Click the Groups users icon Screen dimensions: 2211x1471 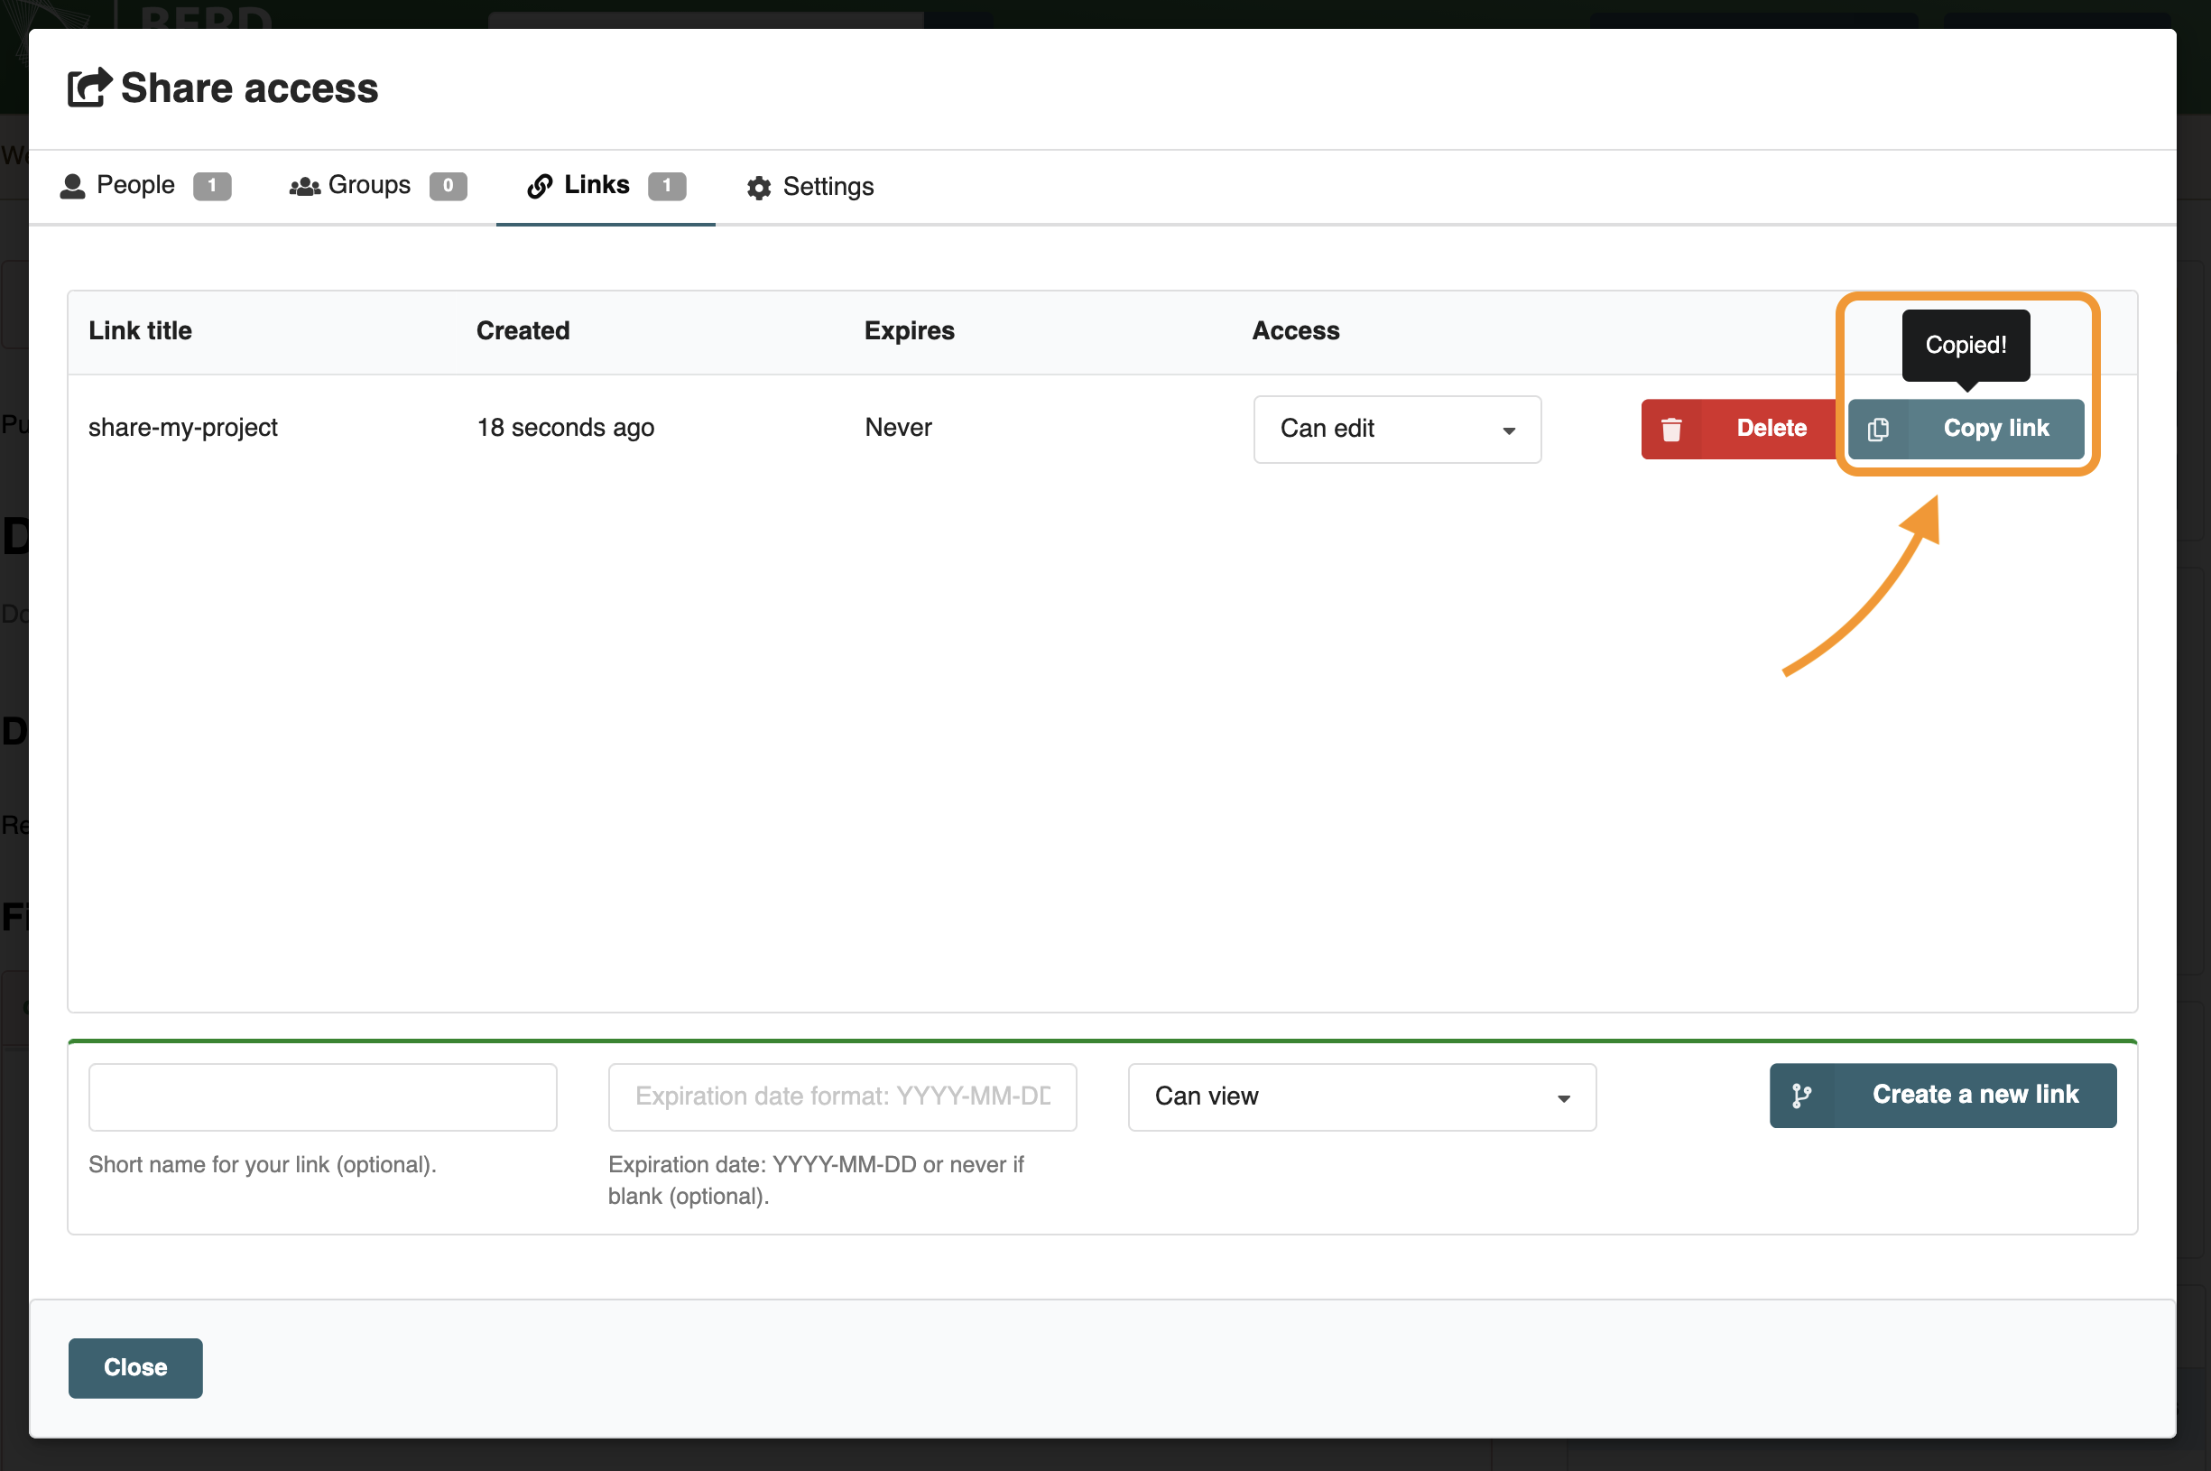(305, 187)
